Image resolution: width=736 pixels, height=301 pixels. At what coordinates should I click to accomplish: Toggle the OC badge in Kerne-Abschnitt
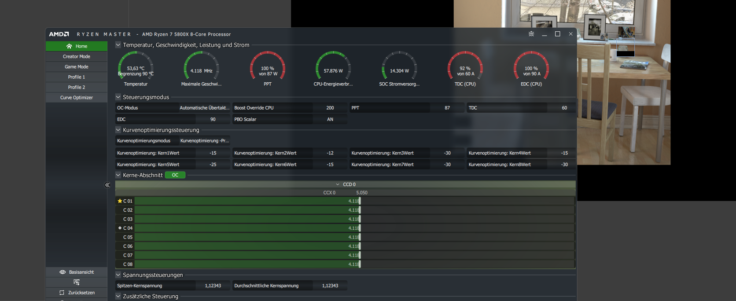[x=175, y=175]
